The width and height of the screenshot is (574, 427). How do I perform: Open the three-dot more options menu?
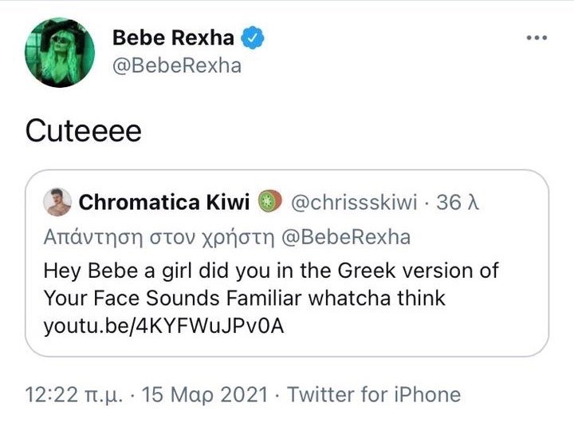pos(537,38)
